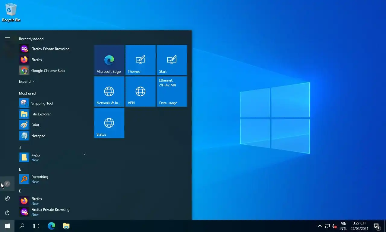Viewport: 386px width, 232px height.
Task: Open the Themes settings tile
Action: [141, 60]
